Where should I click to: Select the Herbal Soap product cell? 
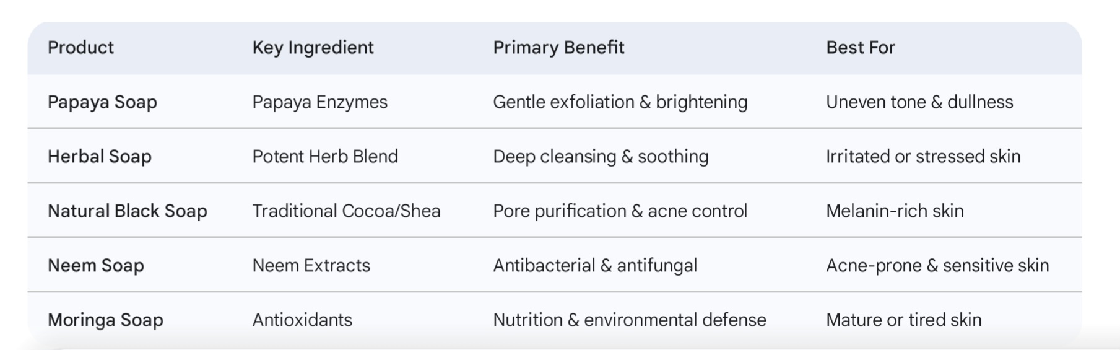pos(100,157)
